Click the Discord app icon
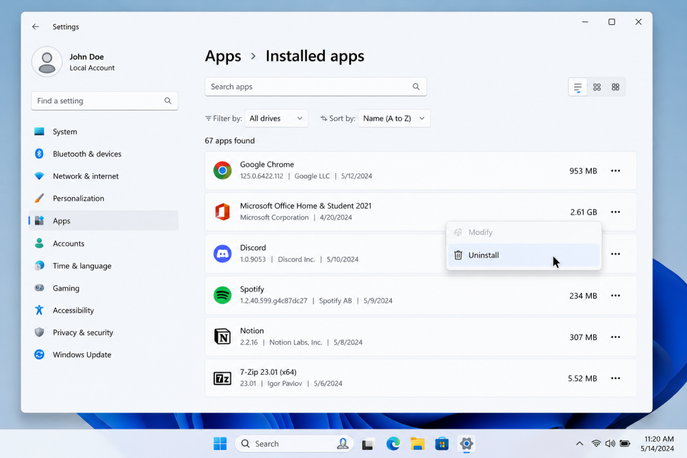The height and width of the screenshot is (458, 687). click(x=223, y=253)
